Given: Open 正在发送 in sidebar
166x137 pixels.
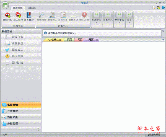Looking at the screenshot, I should click(x=21, y=43).
